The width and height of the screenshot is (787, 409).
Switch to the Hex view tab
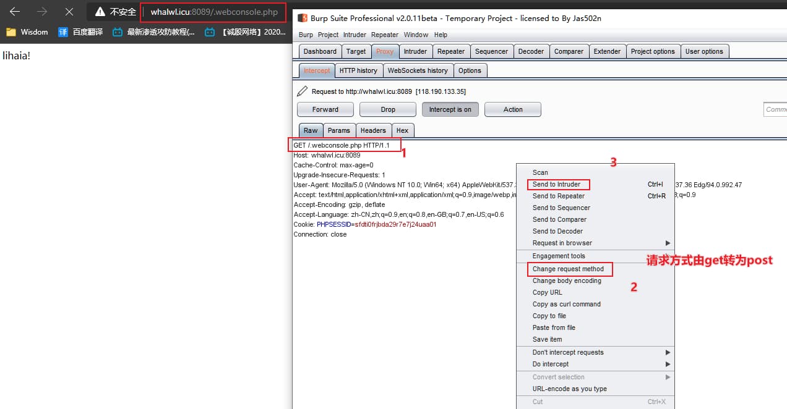pyautogui.click(x=402, y=130)
